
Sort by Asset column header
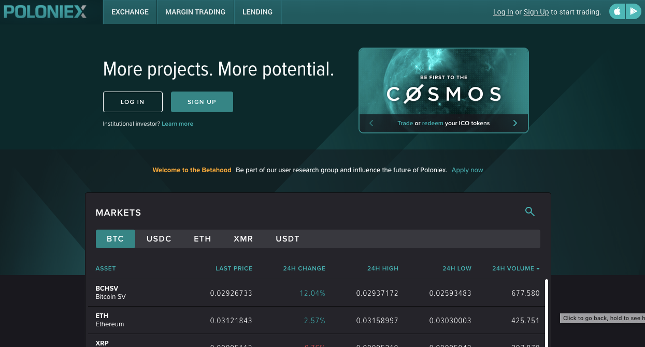coord(106,268)
